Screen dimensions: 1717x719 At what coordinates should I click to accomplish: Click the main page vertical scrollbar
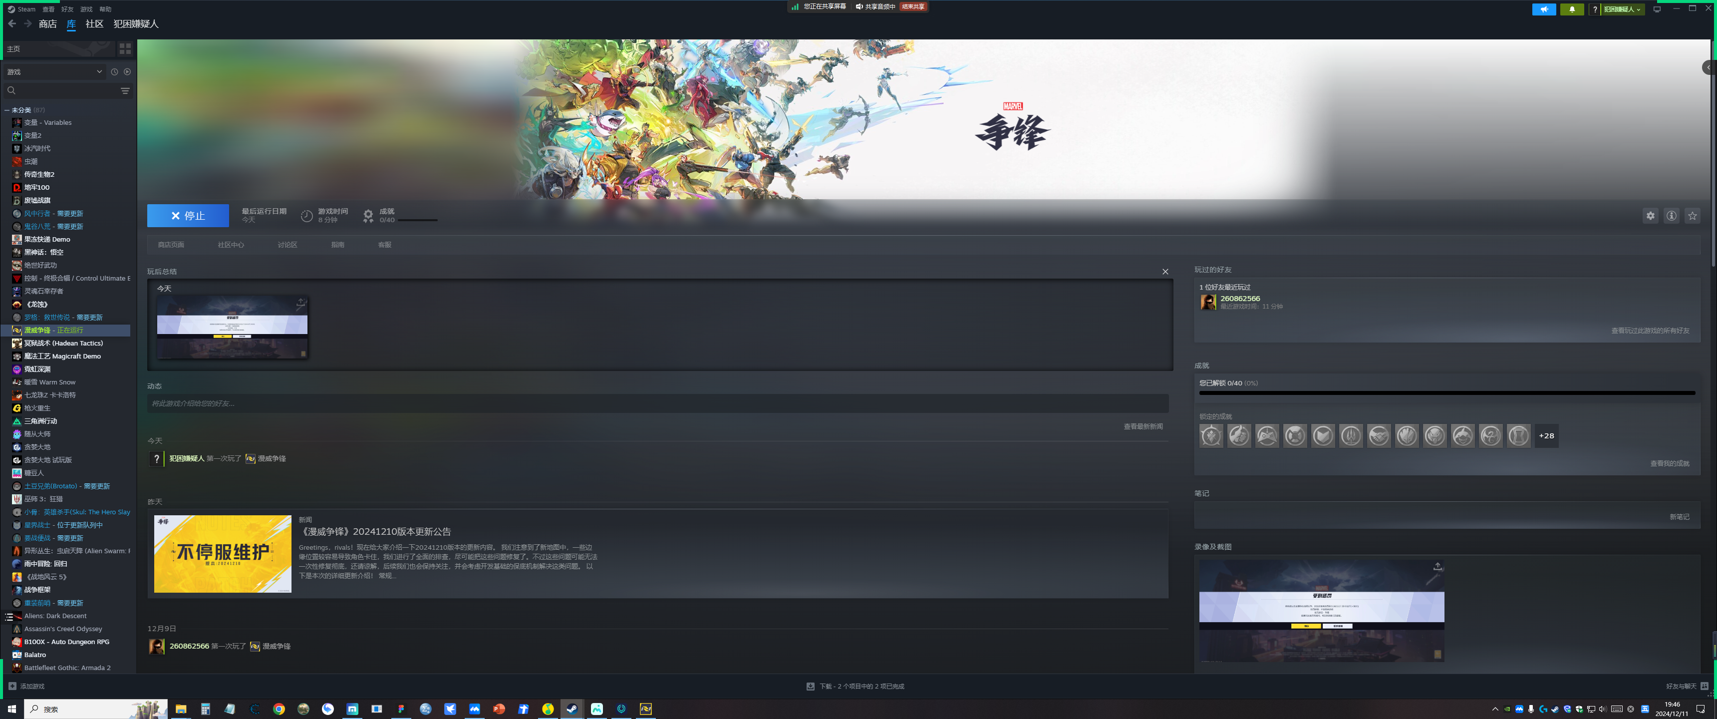click(1714, 153)
